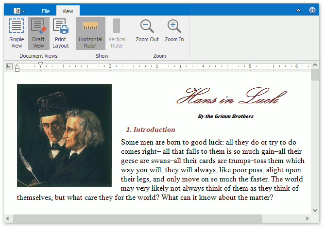The height and width of the screenshot is (229, 325).
Task: Switch to Simple View
Action: [17, 33]
